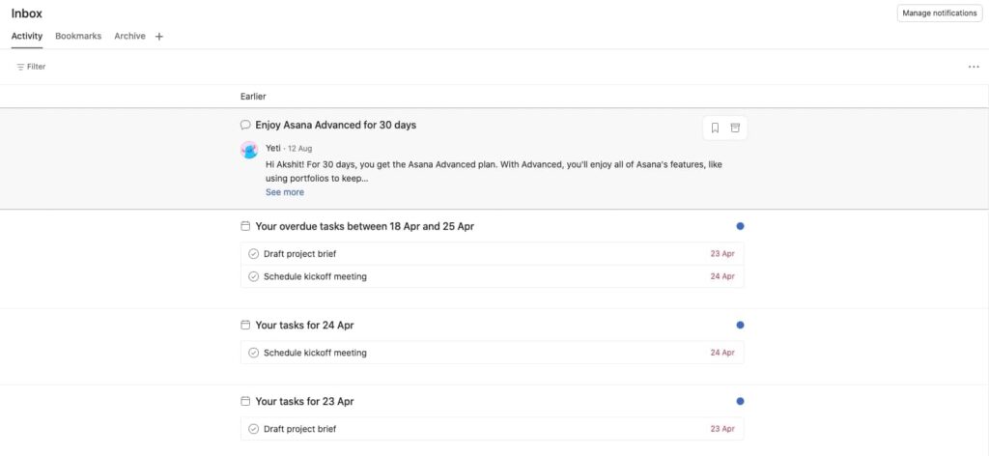This screenshot has height=456, width=989.
Task: Click the comment bubble icon beside Enjoy Asana Advanced
Action: (245, 125)
